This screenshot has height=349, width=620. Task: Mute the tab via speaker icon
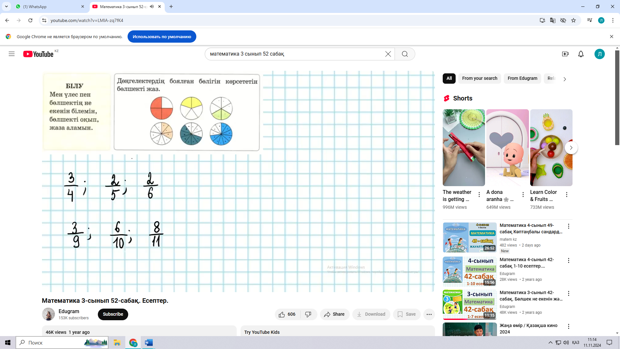(152, 6)
